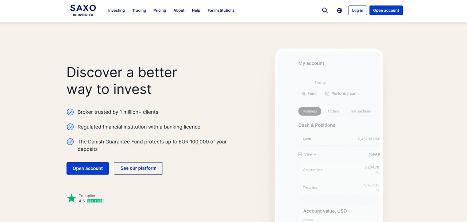Click the See our platform button
The height and width of the screenshot is (222, 467).
pos(138,169)
